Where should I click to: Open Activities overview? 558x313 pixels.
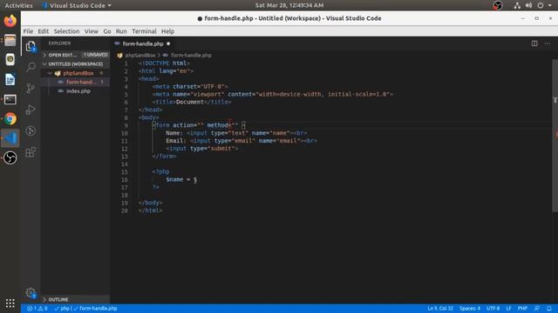tap(18, 5)
